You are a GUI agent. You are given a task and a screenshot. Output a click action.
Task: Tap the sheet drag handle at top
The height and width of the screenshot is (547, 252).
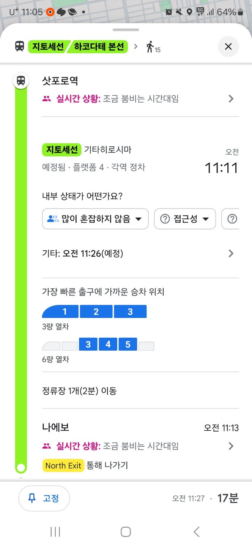point(126,30)
